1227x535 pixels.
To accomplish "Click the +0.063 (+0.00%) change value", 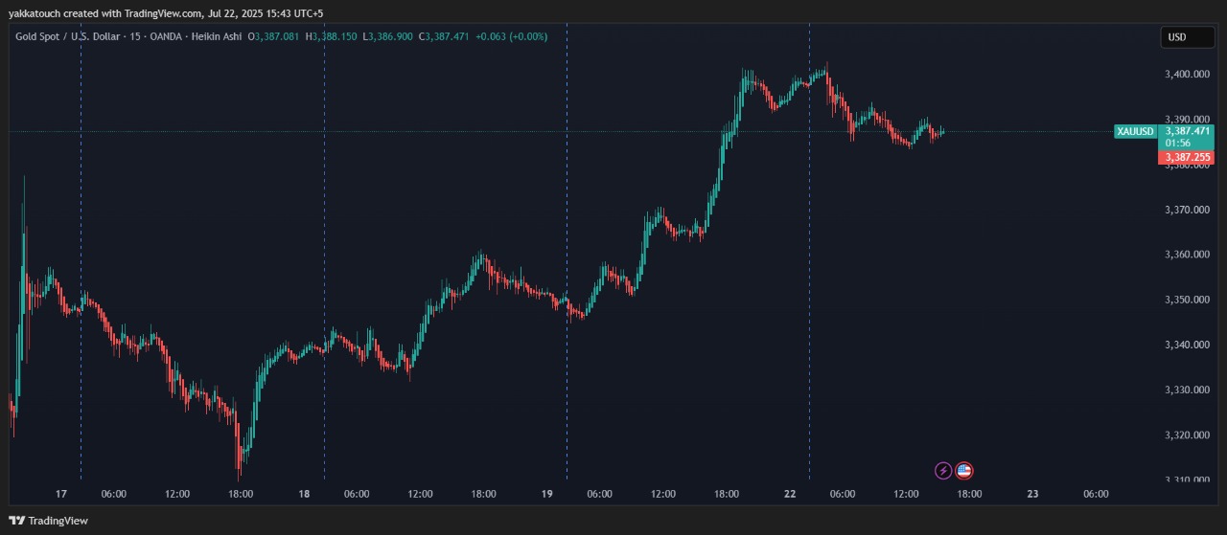I will [x=511, y=36].
